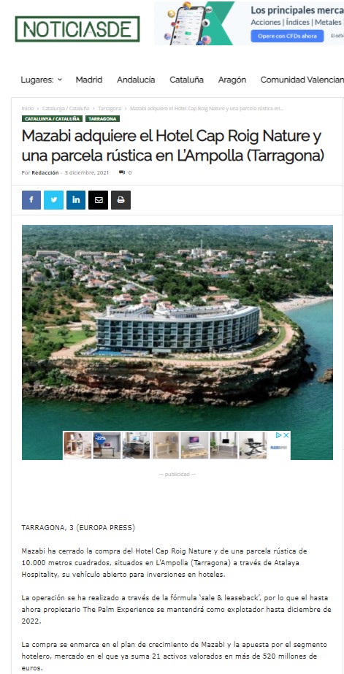Click the NOTICIASDE site logo
The height and width of the screenshot is (674, 344).
click(x=77, y=28)
